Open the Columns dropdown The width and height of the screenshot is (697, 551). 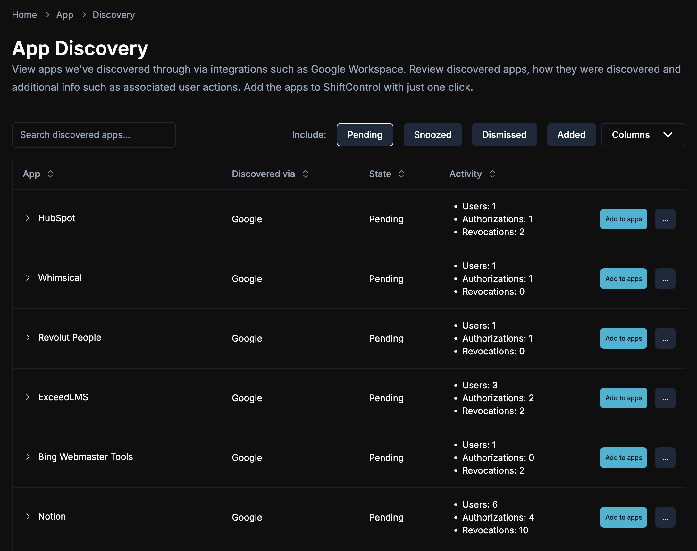pyautogui.click(x=643, y=135)
